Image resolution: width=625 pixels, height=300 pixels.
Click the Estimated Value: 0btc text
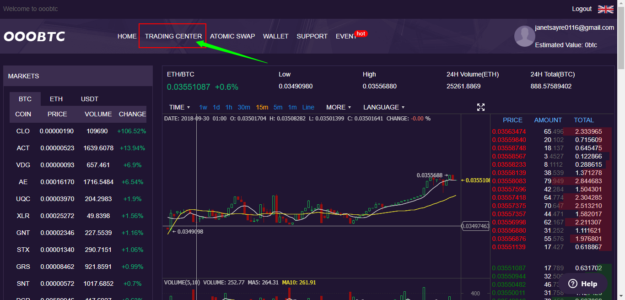point(566,45)
